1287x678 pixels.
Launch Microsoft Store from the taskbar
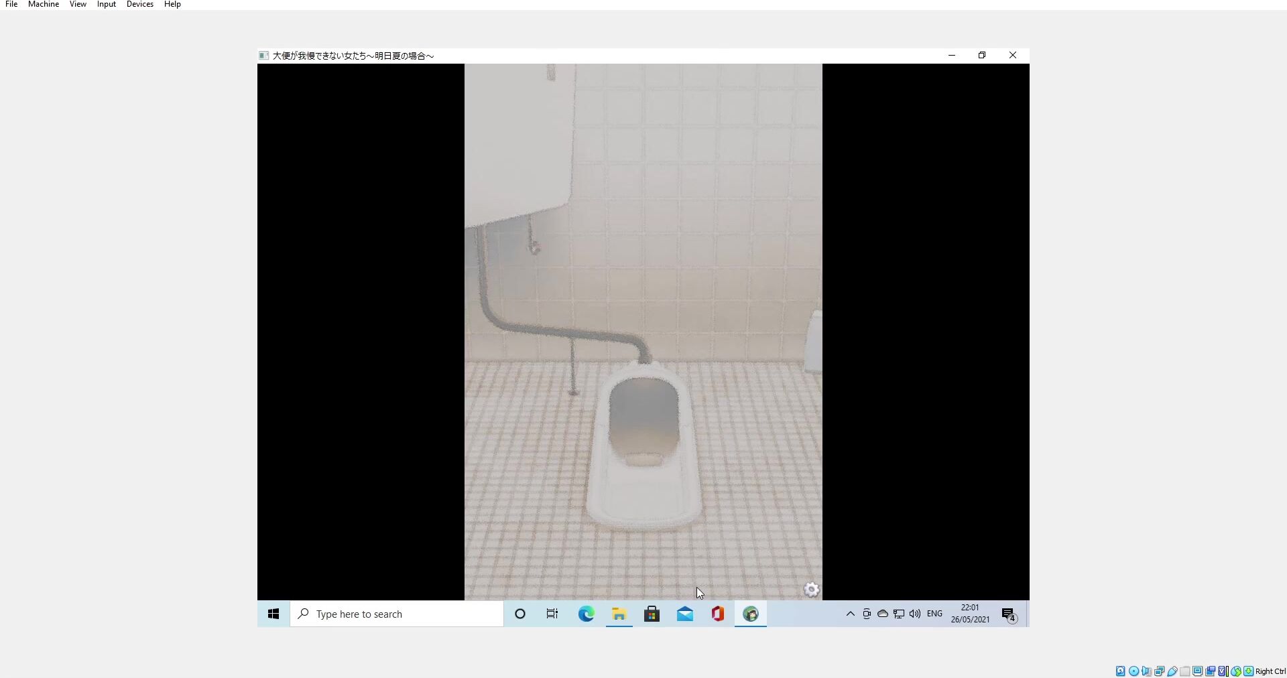click(652, 614)
